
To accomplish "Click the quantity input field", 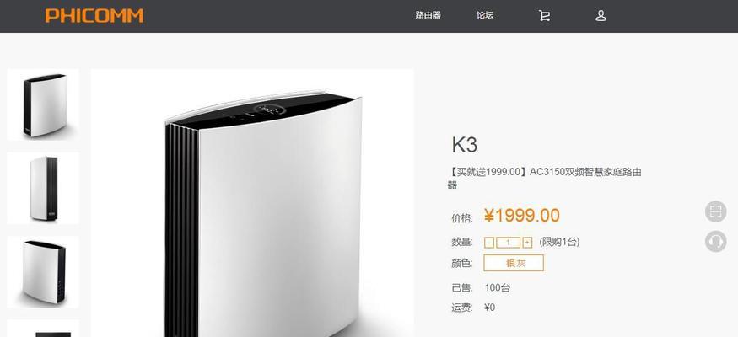I will click(509, 243).
